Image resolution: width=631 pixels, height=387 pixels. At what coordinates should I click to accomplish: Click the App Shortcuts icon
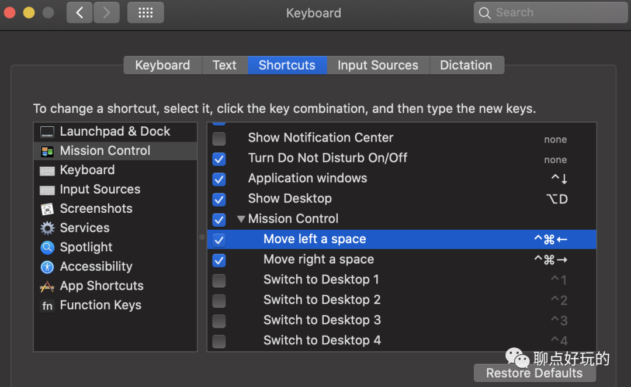pyautogui.click(x=47, y=286)
